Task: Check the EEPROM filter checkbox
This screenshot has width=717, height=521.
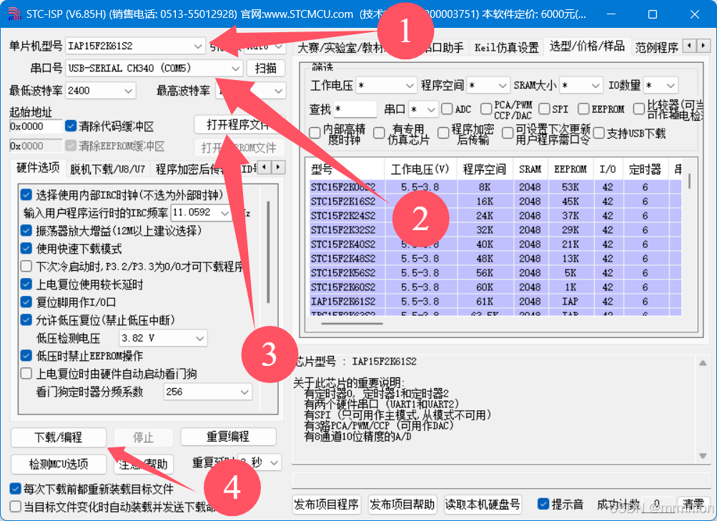Action: (x=583, y=109)
